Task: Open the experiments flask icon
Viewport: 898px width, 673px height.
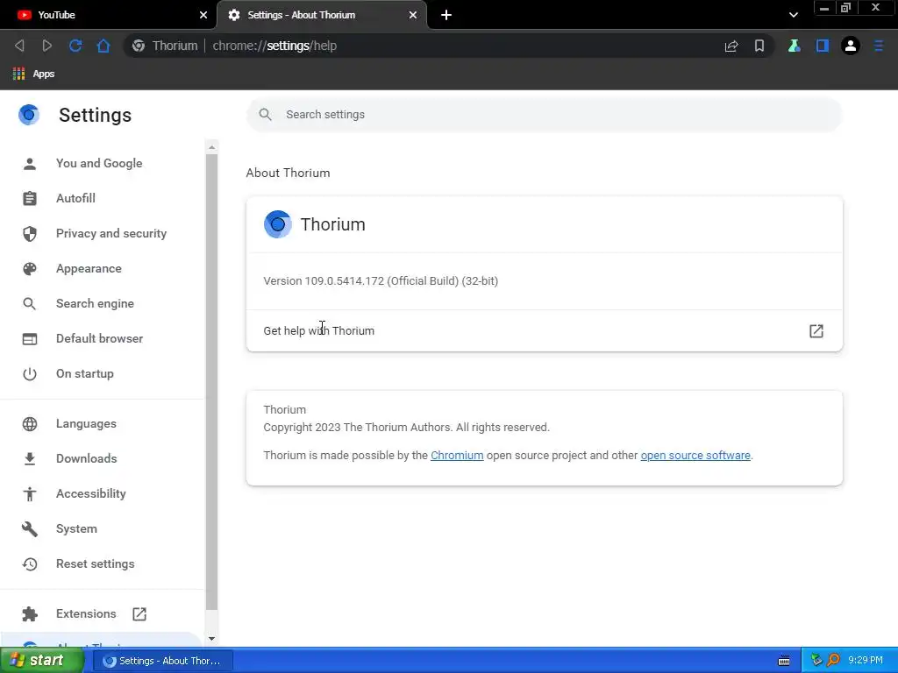Action: 794,46
